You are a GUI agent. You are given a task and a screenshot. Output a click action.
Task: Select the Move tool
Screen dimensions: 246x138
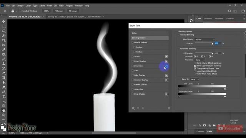click(x=3, y=21)
